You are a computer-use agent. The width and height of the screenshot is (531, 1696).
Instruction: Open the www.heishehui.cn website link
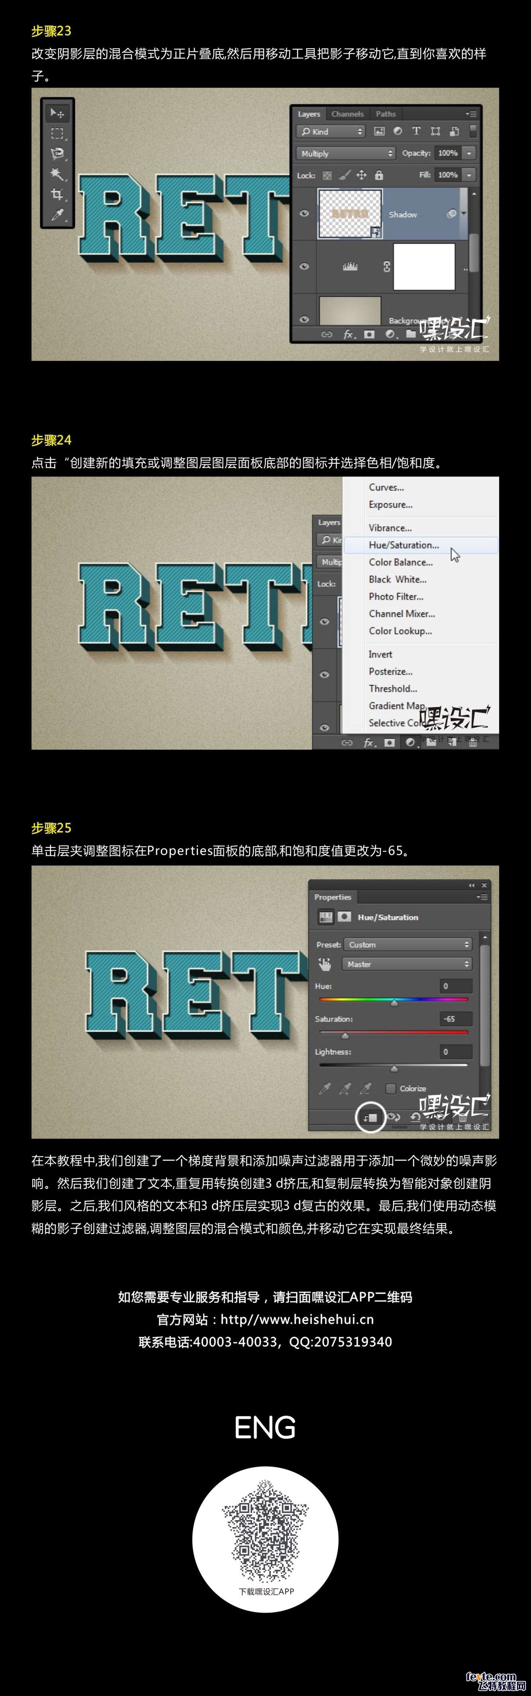[x=297, y=1320]
